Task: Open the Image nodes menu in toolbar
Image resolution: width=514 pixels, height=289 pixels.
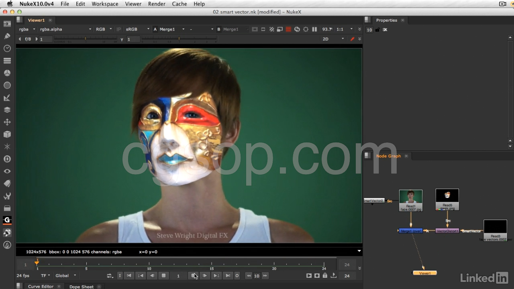Action: [x=7, y=24]
